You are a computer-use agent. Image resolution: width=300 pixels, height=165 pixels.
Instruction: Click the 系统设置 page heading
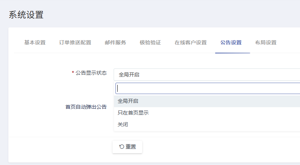[x=26, y=15]
